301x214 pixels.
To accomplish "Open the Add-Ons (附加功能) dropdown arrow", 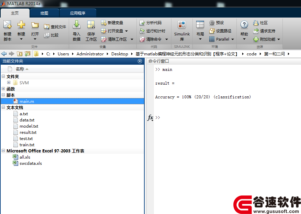I will (x=279, y=39).
